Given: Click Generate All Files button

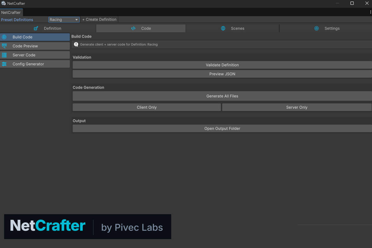Looking at the screenshot, I should coord(222,96).
